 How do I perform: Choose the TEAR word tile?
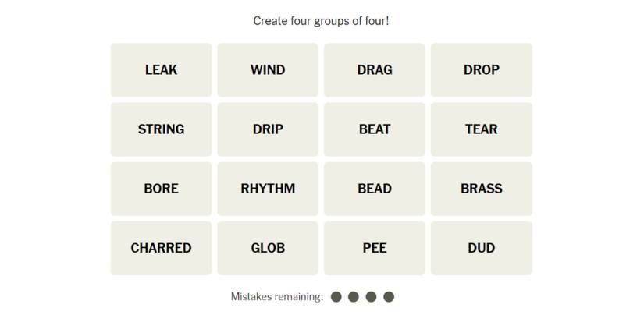click(481, 129)
